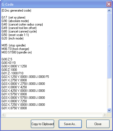The image size is (113, 131).
Task: Click line 'G90 (absolute mode)'
Action: (15, 21)
